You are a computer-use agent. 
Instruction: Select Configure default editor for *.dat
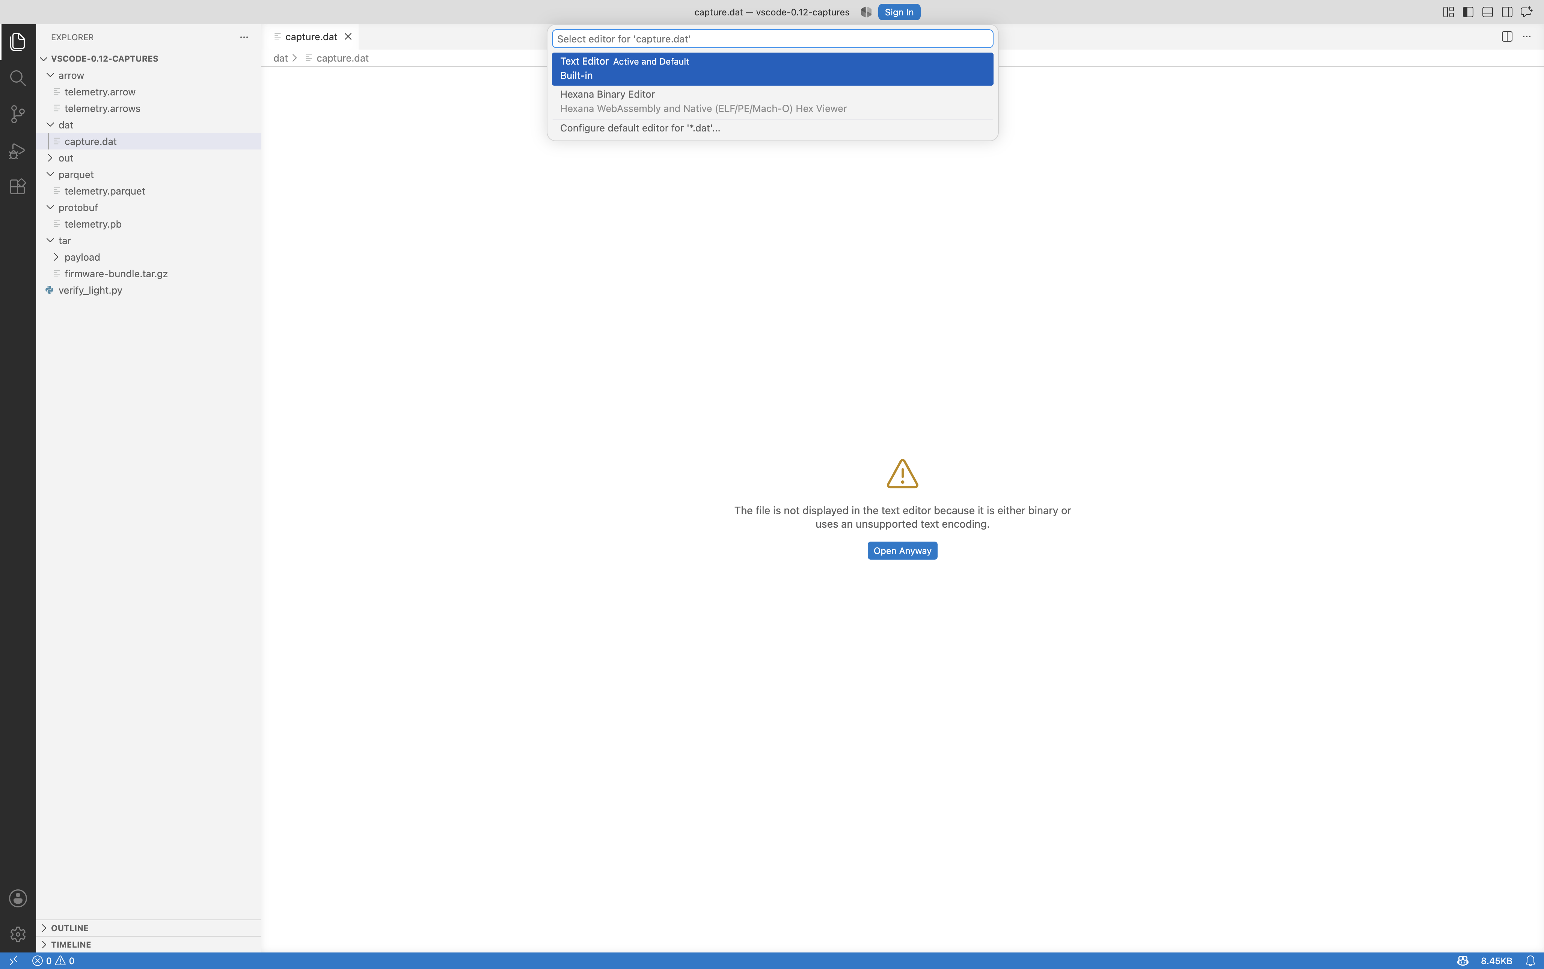[772, 128]
